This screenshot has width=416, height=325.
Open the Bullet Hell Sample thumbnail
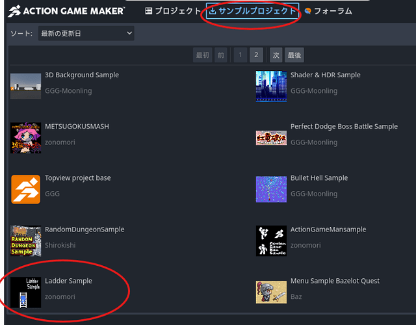[271, 189]
